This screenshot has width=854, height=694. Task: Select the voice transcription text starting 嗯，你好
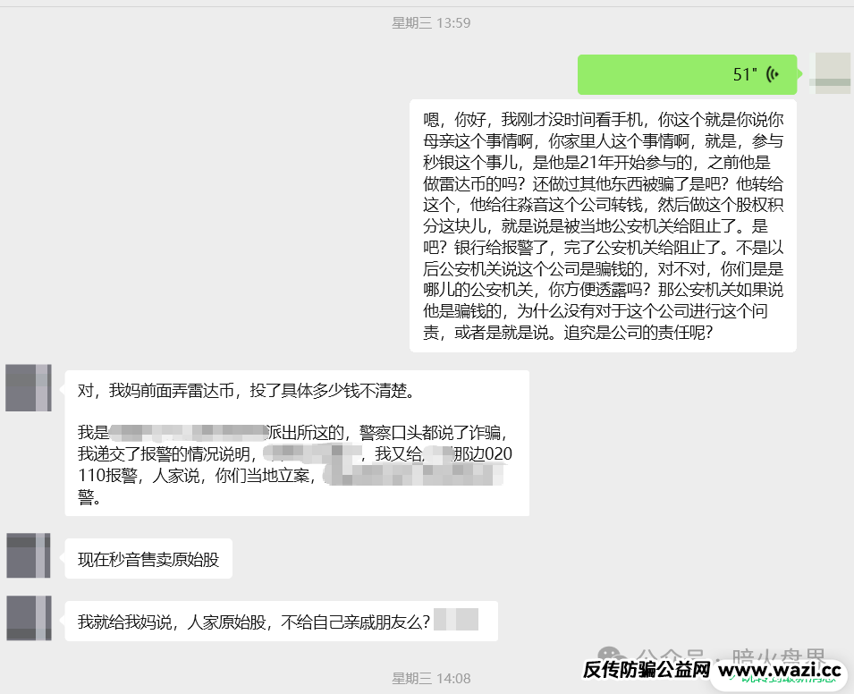603,225
